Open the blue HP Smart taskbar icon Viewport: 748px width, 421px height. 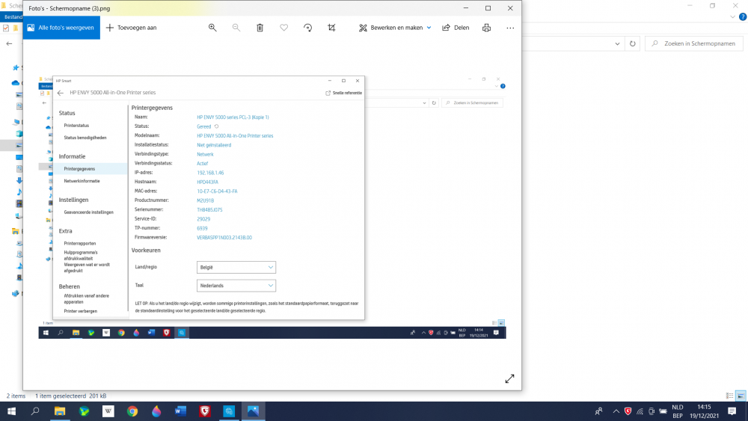point(229,411)
